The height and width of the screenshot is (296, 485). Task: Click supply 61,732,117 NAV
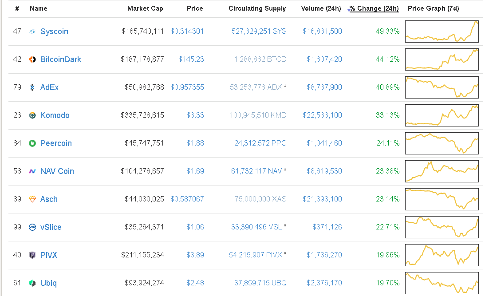click(256, 171)
